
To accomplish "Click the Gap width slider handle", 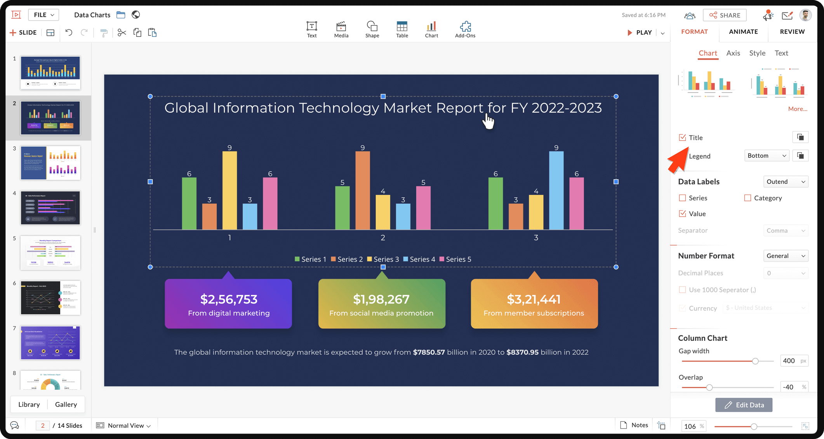I will click(x=755, y=361).
